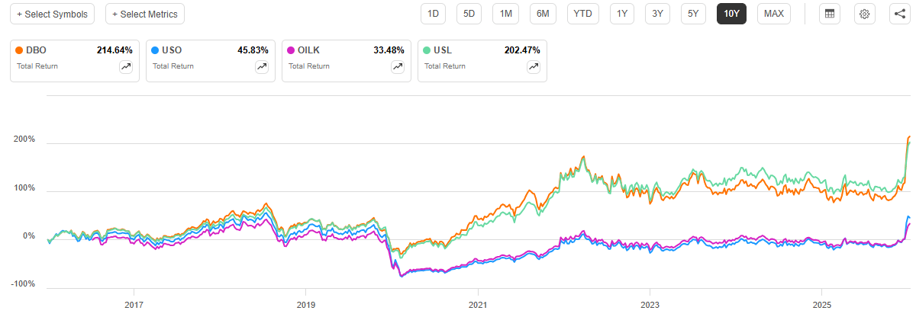Click the blue USO color dot

(x=155, y=50)
